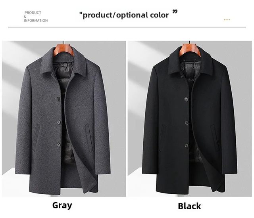Open the gray coat product image

pyautogui.click(x=64, y=119)
